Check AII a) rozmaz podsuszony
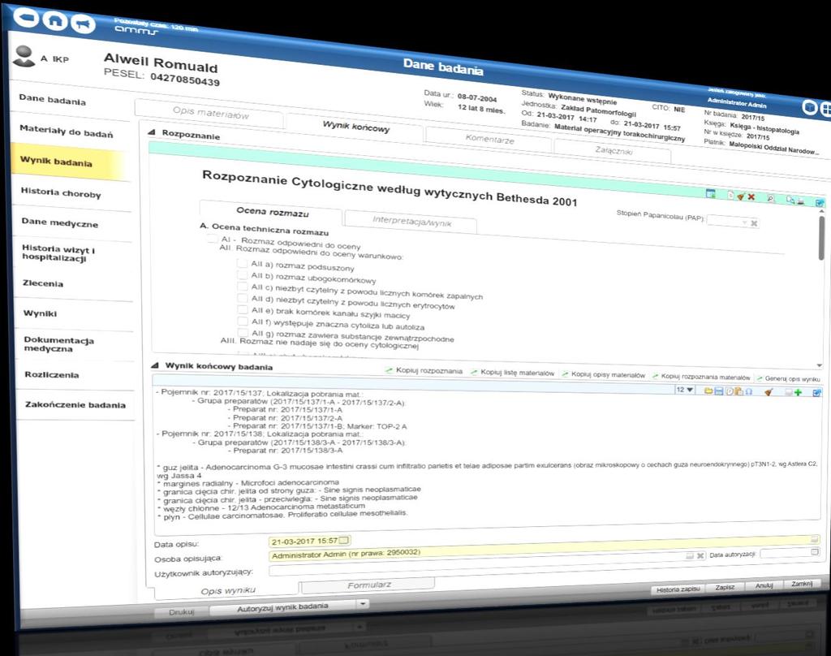Image resolution: width=831 pixels, height=656 pixels. 242,263
